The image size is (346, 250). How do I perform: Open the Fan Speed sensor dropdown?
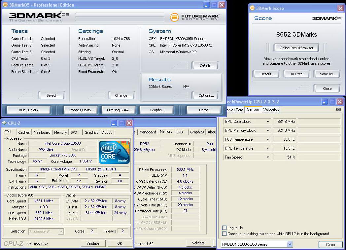pos(268,157)
